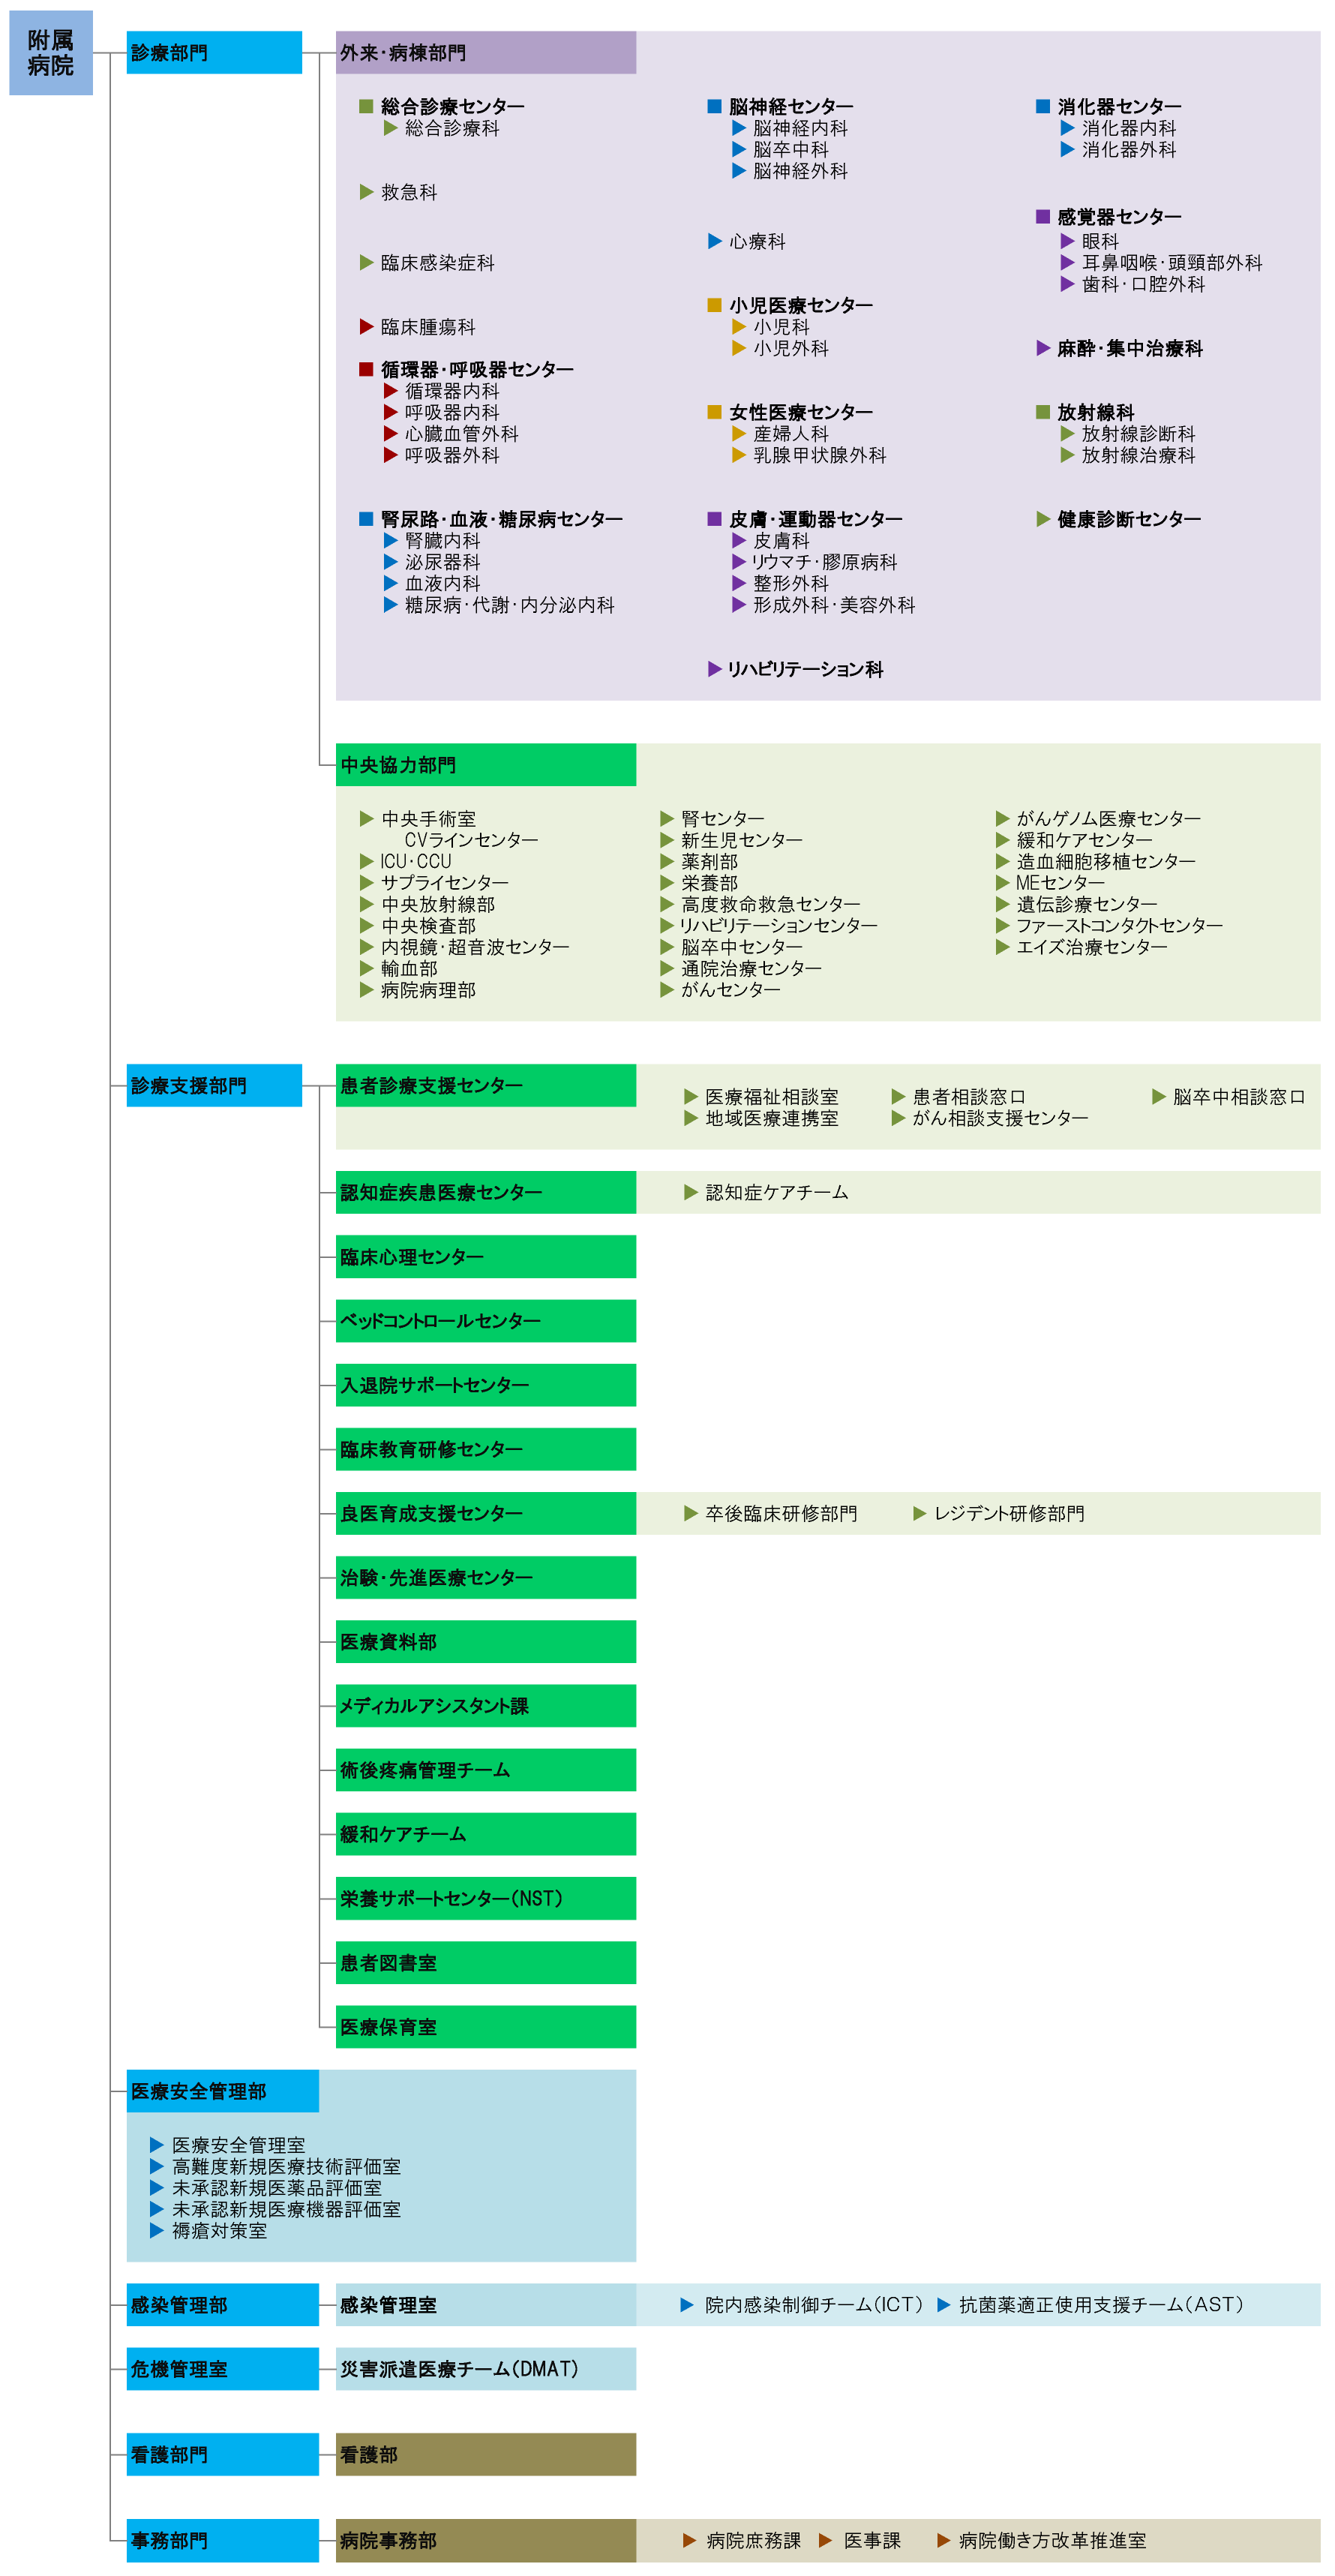The image size is (1335, 2576).
Task: Select the green square icon beside 総合診療センター
Action: click(366, 106)
